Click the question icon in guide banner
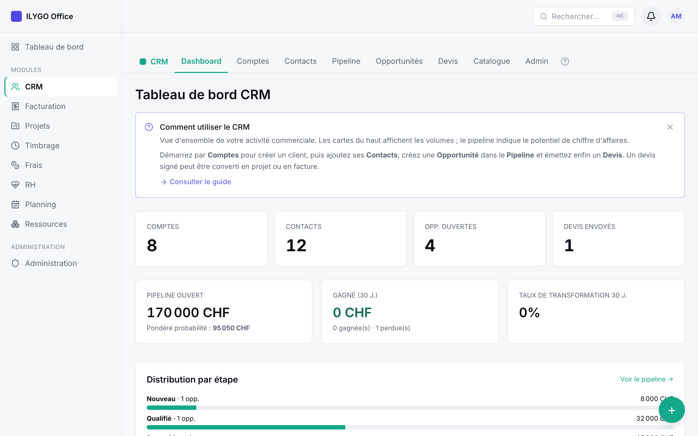Image resolution: width=698 pixels, height=436 pixels. [x=149, y=127]
